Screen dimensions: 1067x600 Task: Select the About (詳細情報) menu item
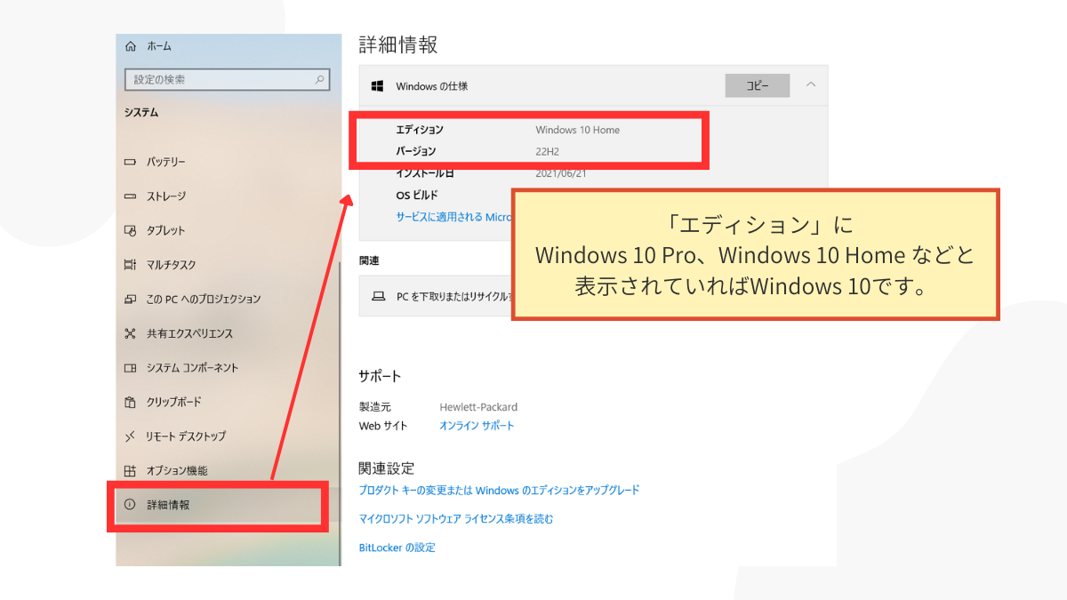tap(168, 505)
